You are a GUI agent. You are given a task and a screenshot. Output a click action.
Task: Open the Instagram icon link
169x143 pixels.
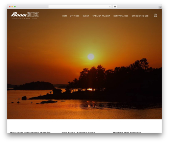click(155, 15)
